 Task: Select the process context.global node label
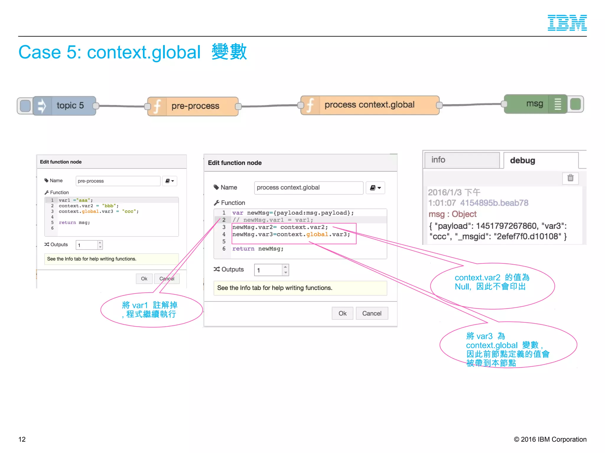pos(369,105)
